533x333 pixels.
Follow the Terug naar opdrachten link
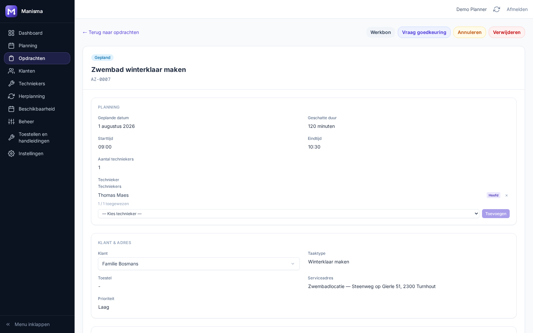tap(111, 32)
